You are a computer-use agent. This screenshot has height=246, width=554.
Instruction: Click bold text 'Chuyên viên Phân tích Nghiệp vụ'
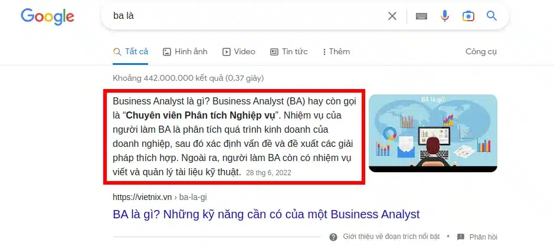[x=201, y=116]
